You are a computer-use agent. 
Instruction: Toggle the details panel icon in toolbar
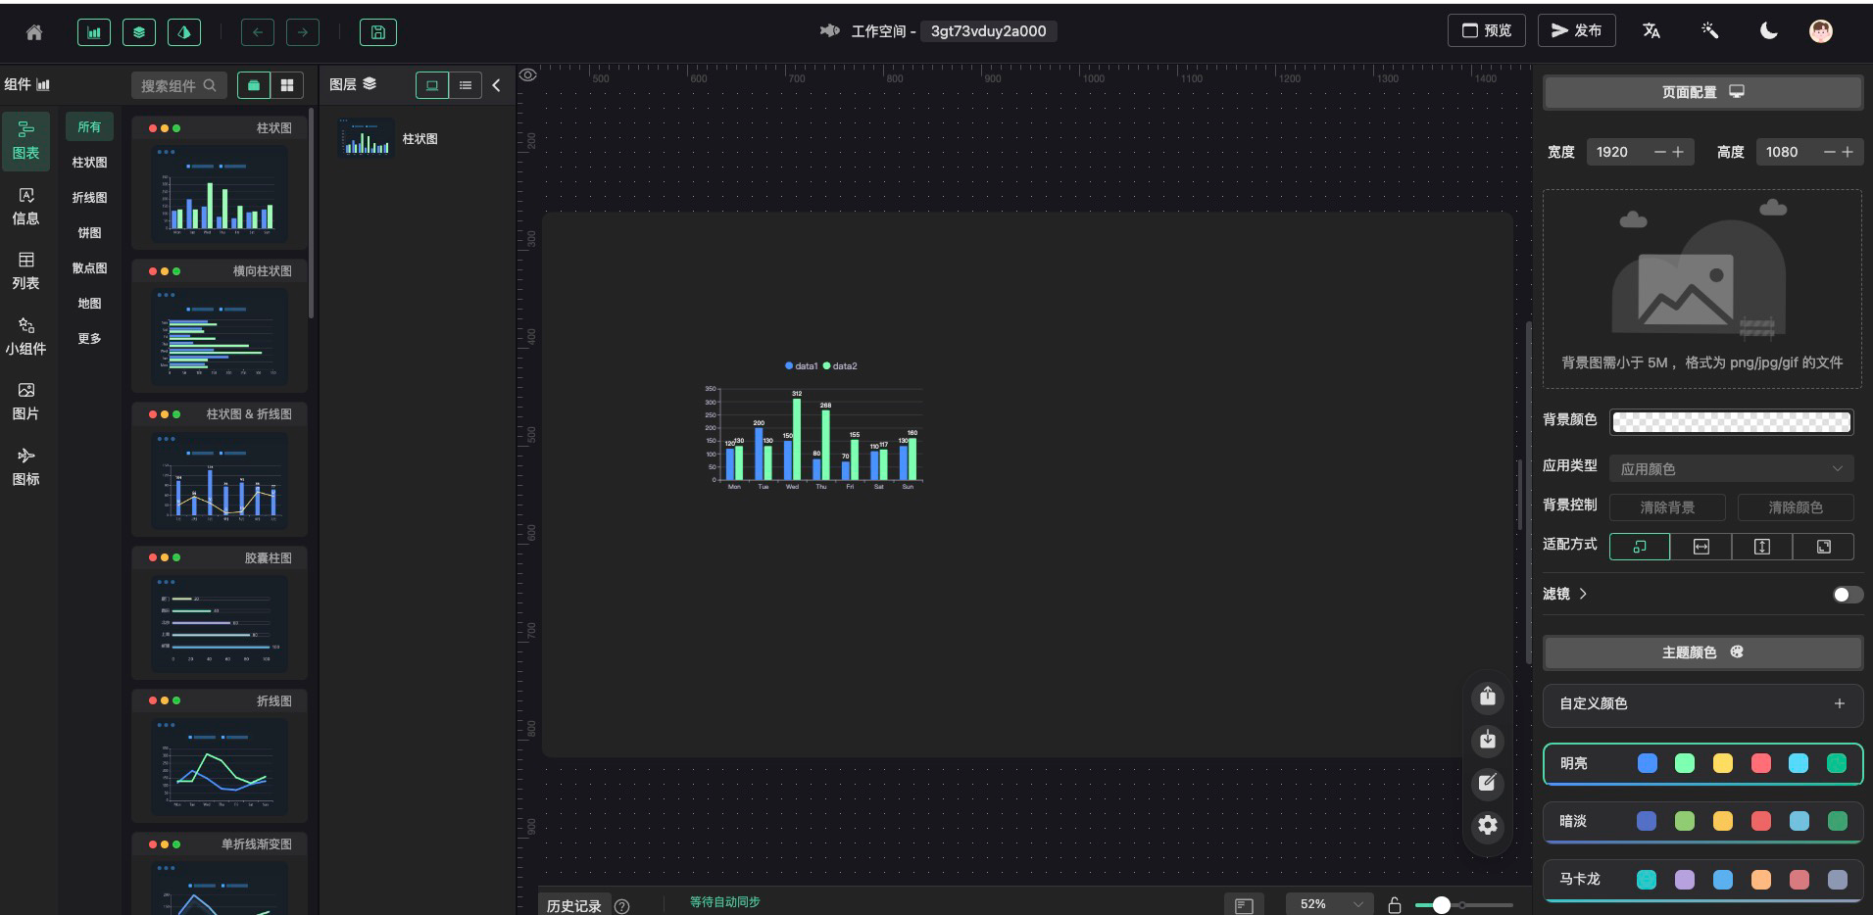184,32
